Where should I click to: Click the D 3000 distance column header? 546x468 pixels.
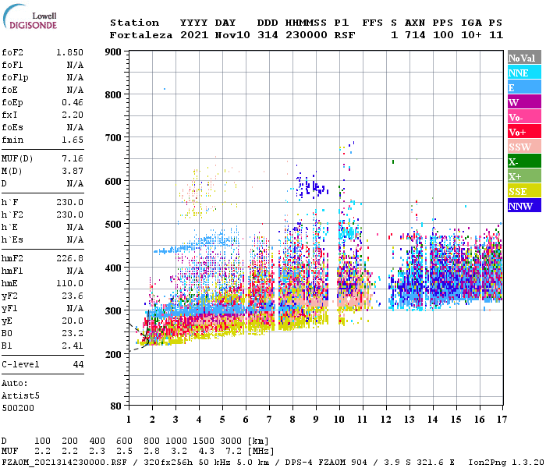pyautogui.click(x=231, y=441)
